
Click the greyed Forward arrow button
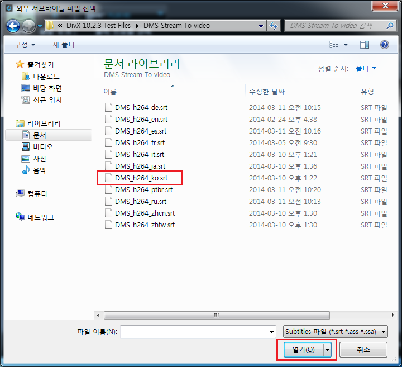tap(28, 26)
